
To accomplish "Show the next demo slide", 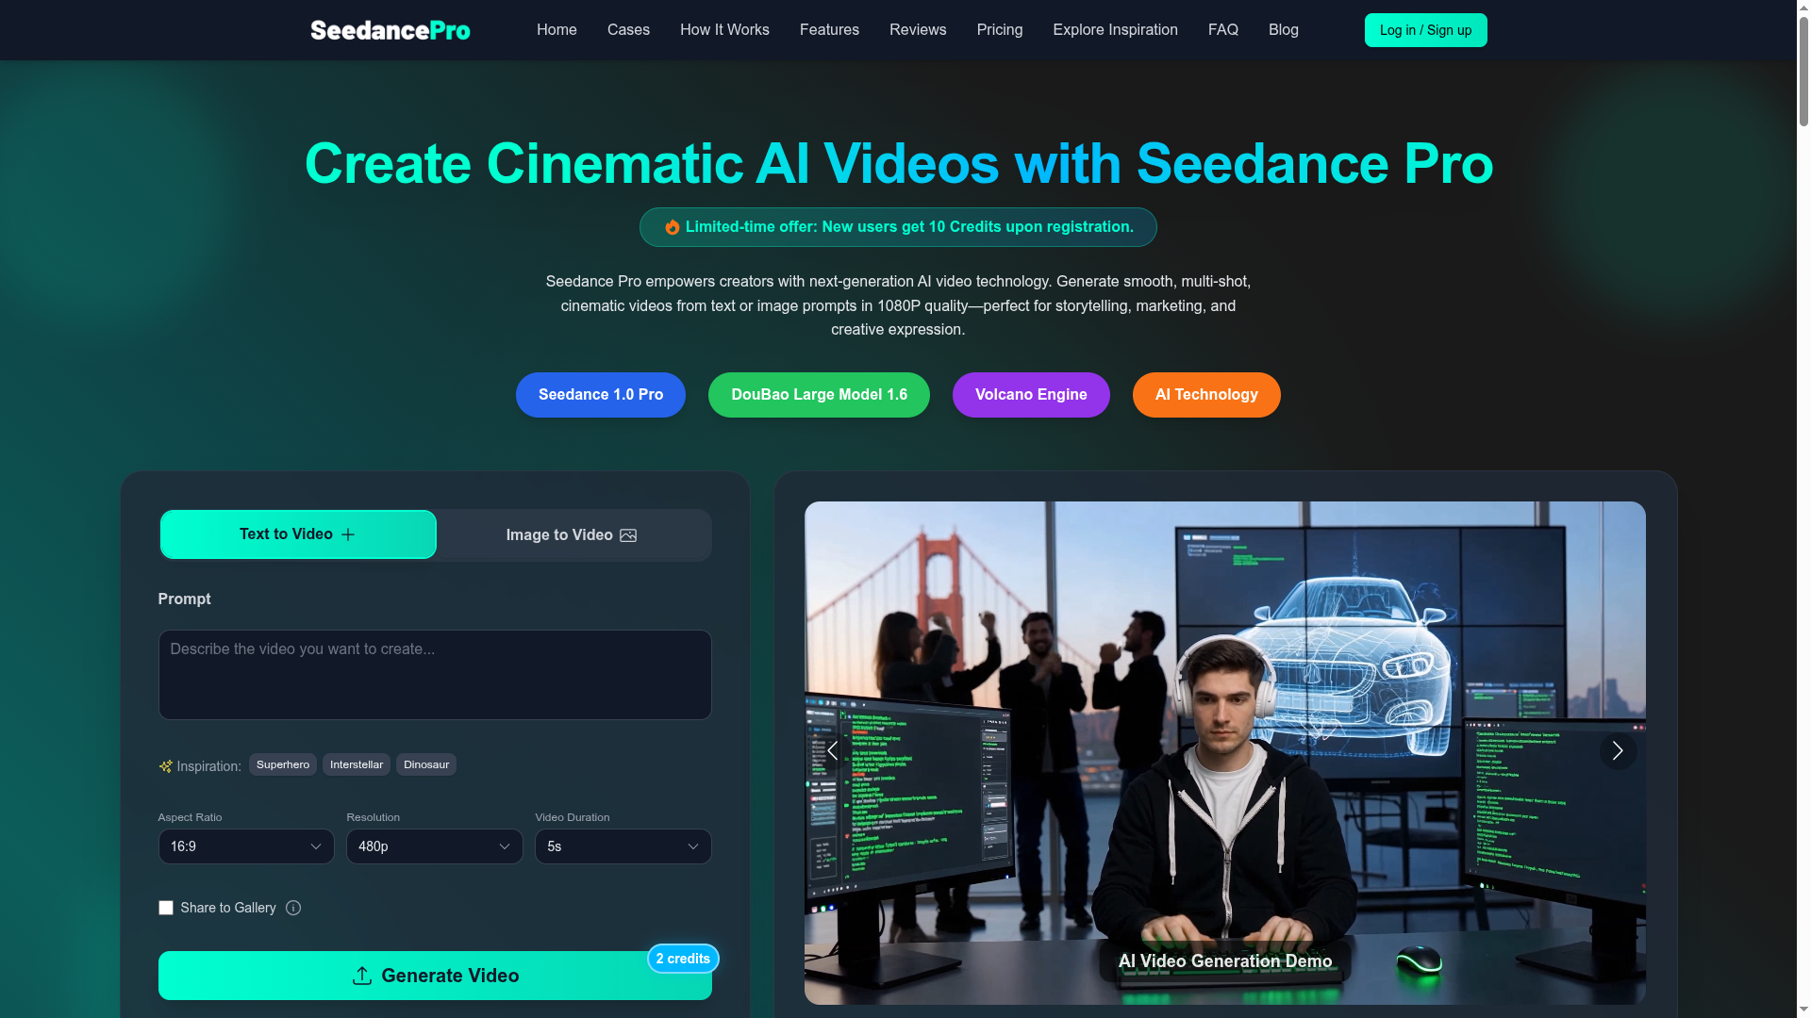I will [x=1618, y=751].
